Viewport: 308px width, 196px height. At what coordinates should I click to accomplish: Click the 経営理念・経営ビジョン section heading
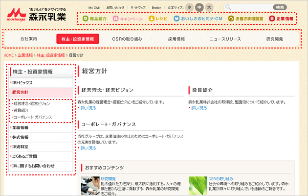click(x=108, y=90)
